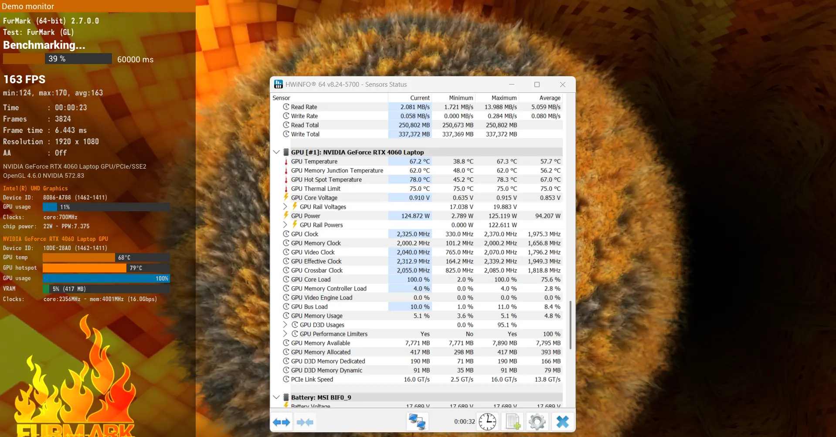Expand the GPU Performance Limiters group
Screen dimensions: 836x437
coord(285,334)
